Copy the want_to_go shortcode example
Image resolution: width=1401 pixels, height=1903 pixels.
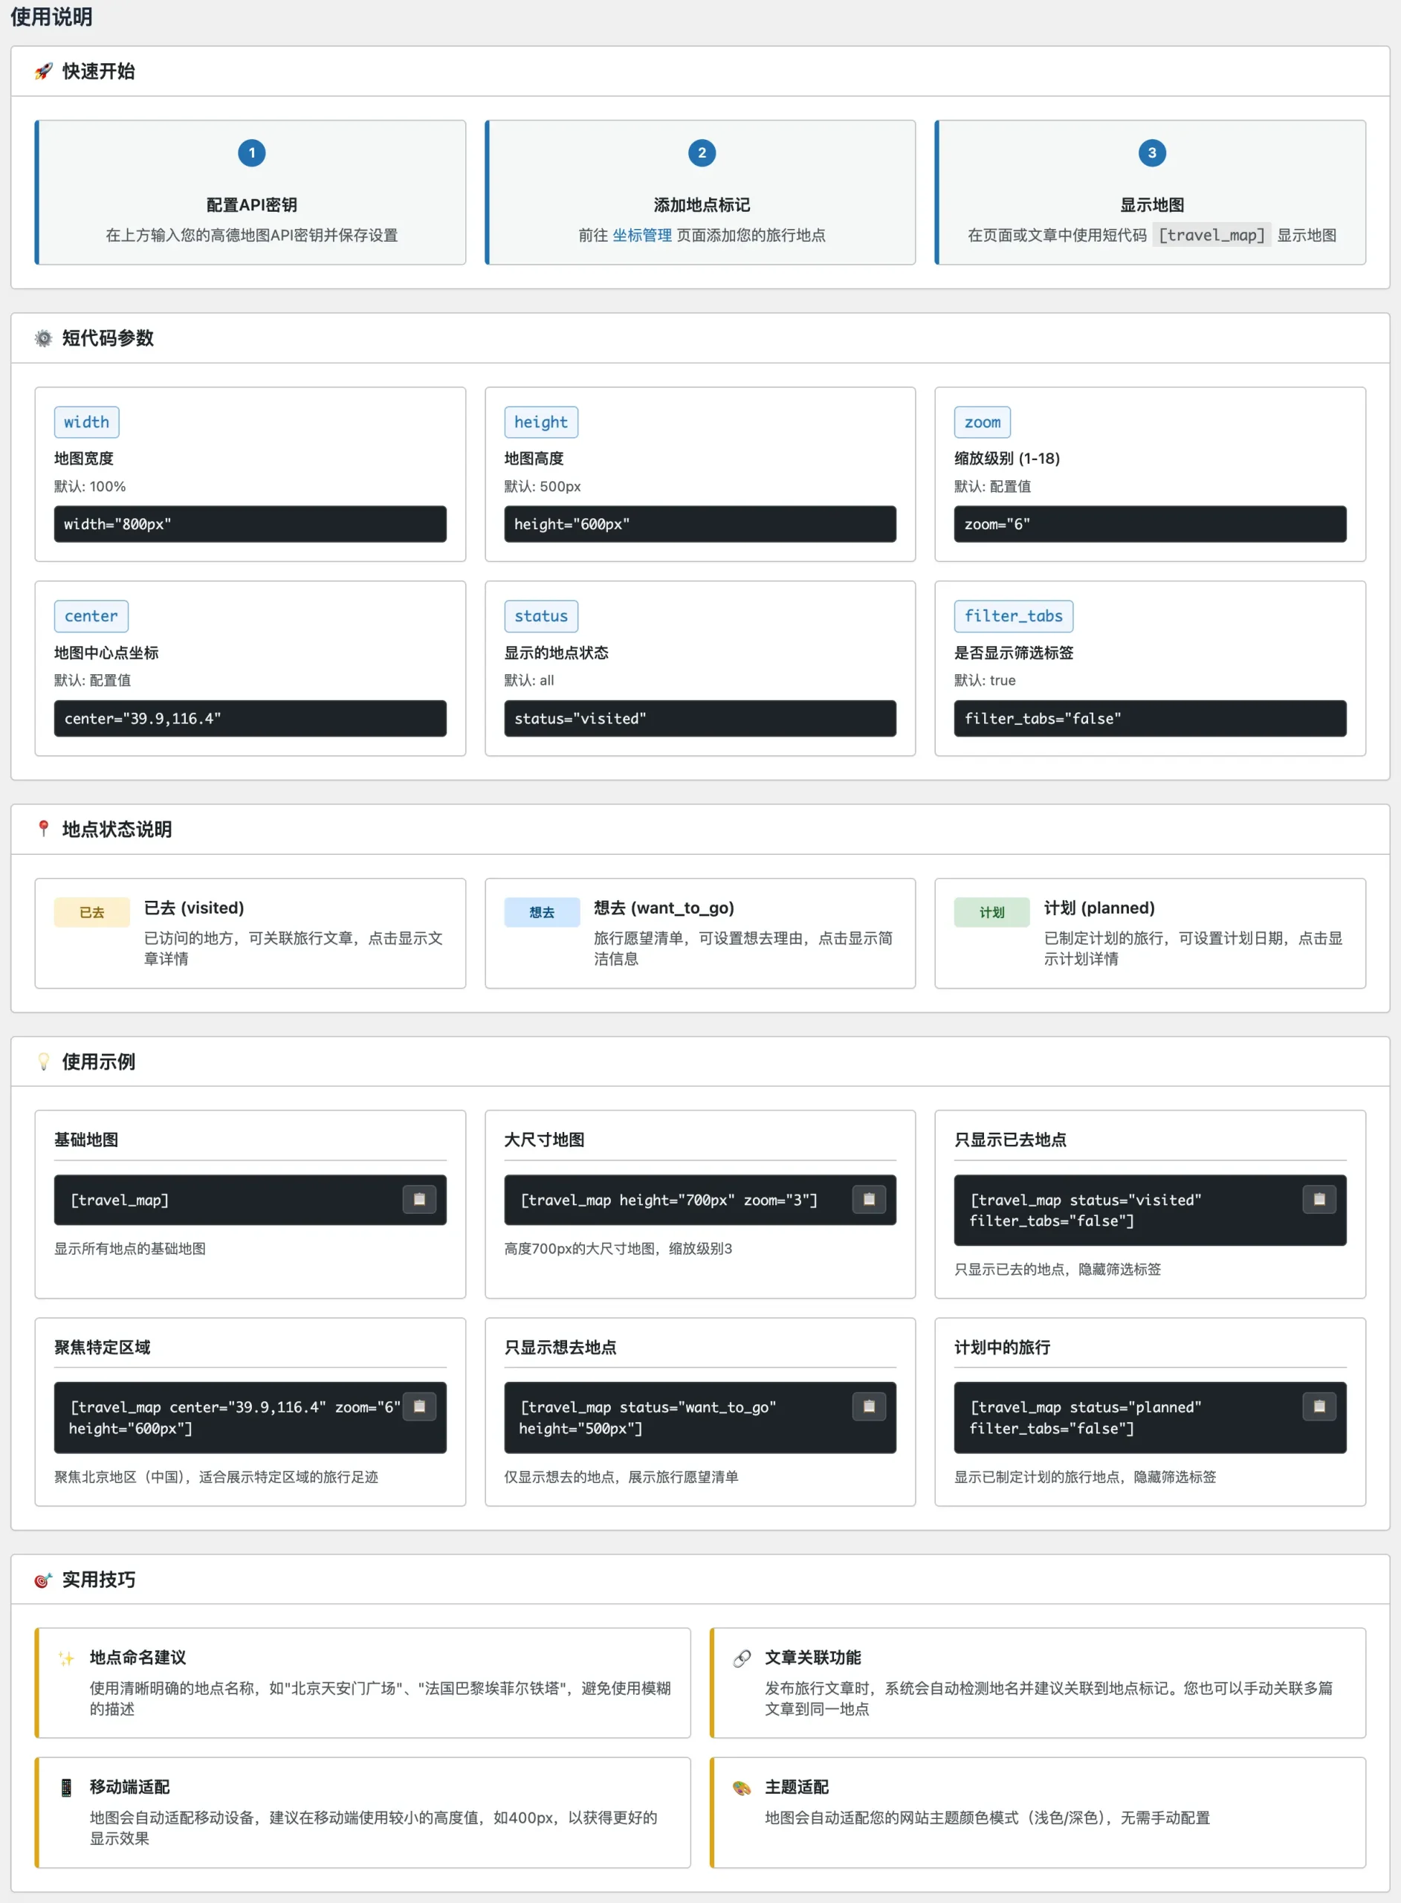pyautogui.click(x=868, y=1406)
